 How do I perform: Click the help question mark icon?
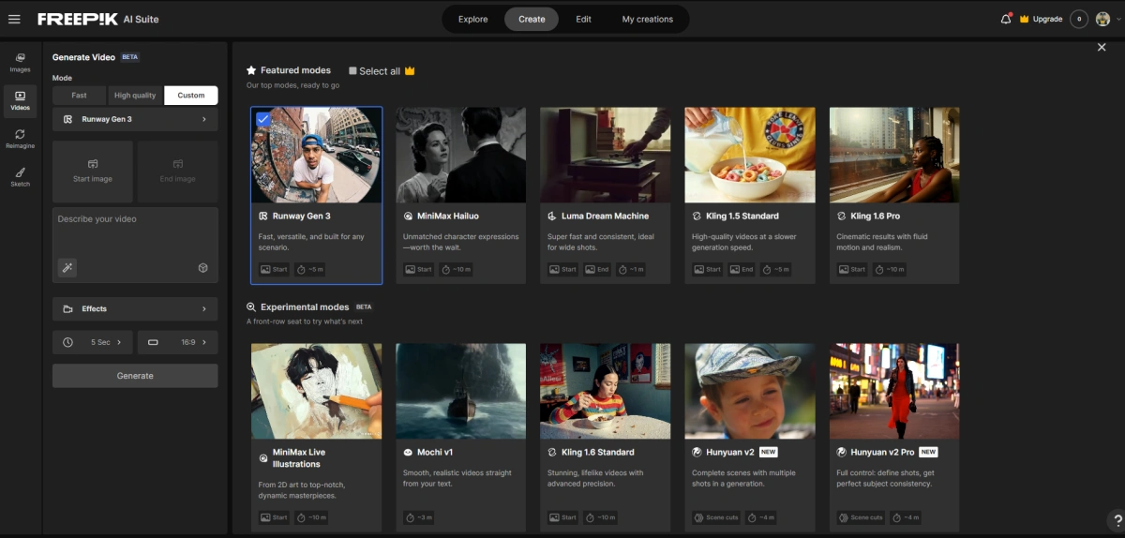point(1117,520)
